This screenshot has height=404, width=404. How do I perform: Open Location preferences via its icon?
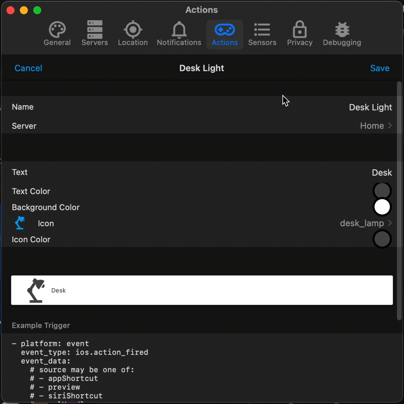[x=133, y=30]
